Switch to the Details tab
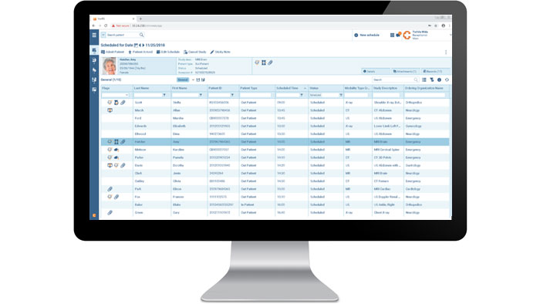The image size is (540, 304). [376, 71]
